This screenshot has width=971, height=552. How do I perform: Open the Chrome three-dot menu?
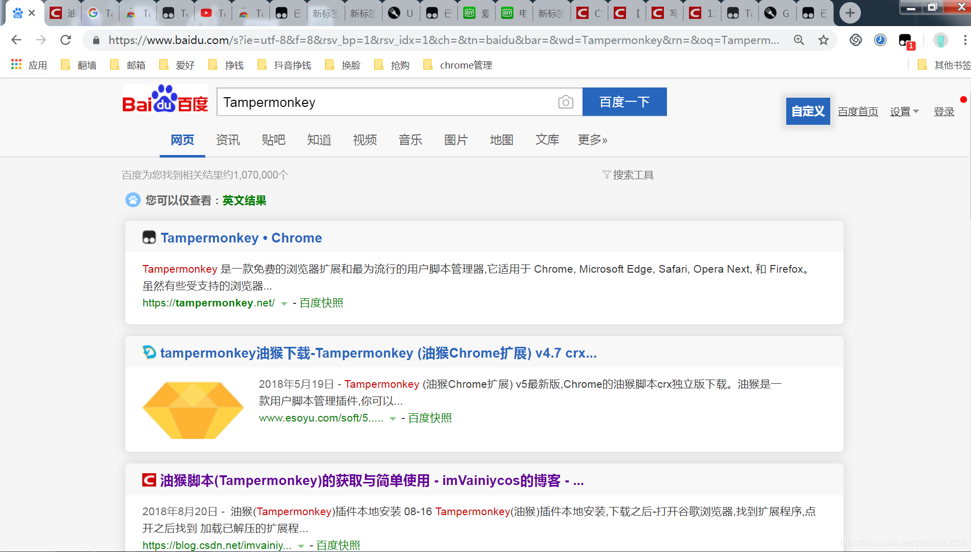click(965, 40)
